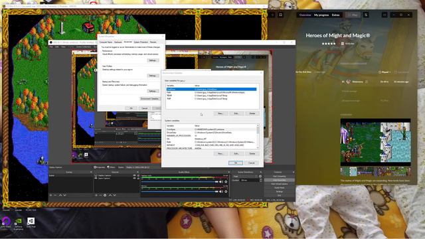The height and width of the screenshot is (239, 425).
Task: Open Filters button in OBS source toolbar
Action: click(x=111, y=167)
